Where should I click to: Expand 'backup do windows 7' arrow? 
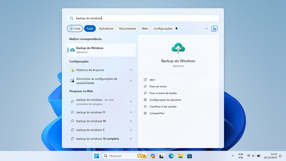(131, 130)
